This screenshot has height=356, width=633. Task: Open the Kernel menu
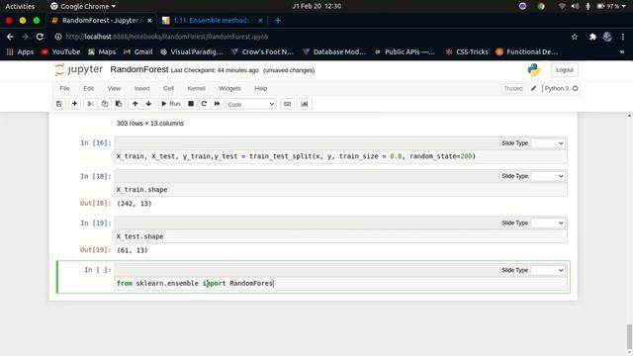click(x=196, y=88)
